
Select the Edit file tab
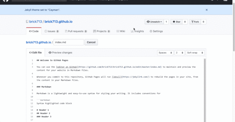pyautogui.click(x=36, y=53)
